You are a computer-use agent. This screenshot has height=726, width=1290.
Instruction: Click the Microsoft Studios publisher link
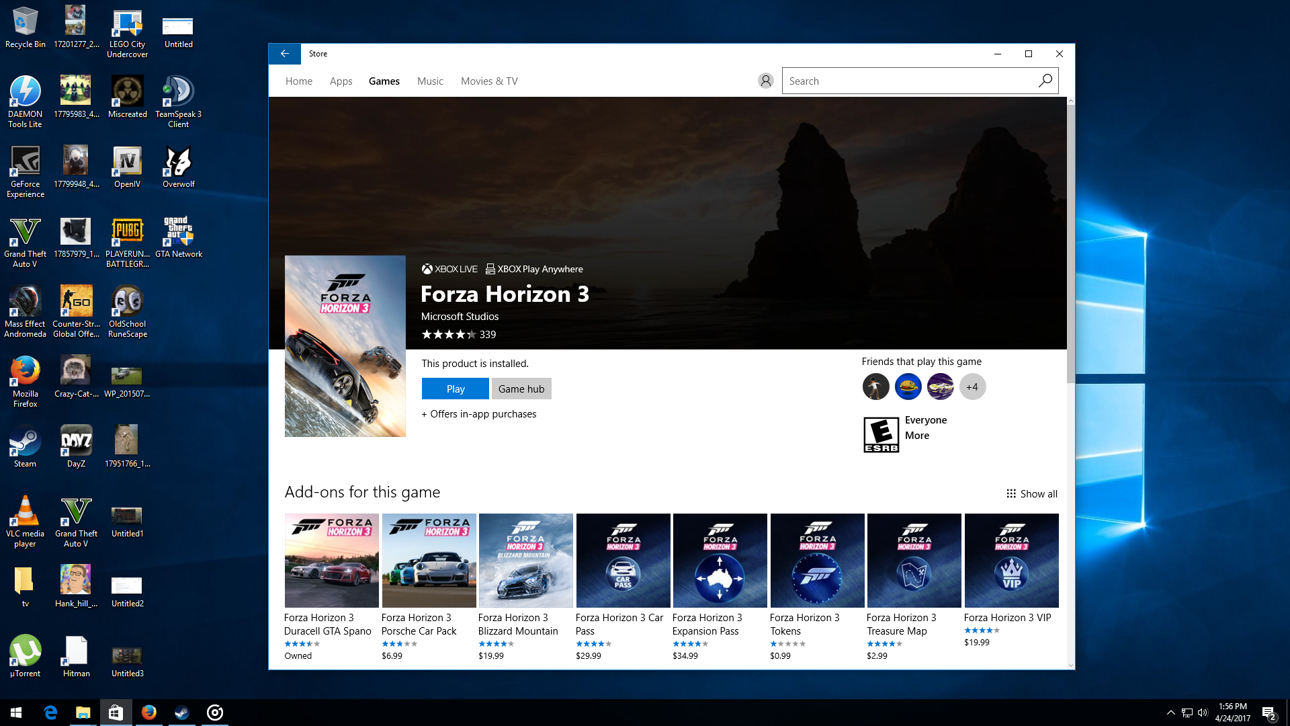[x=460, y=316]
